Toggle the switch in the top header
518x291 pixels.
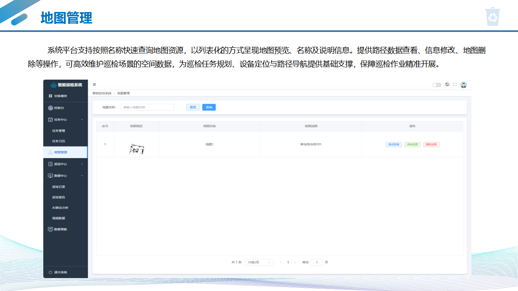[437, 85]
